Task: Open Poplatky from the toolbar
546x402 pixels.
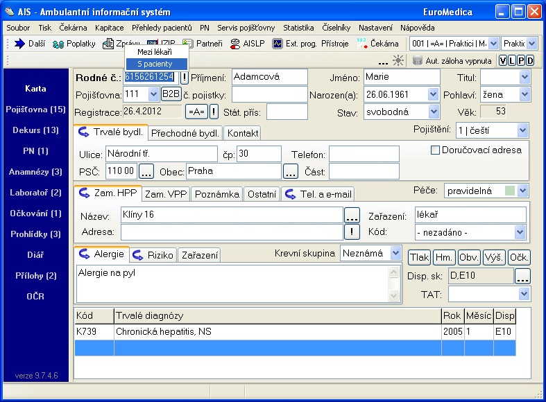Action: pyautogui.click(x=59, y=44)
